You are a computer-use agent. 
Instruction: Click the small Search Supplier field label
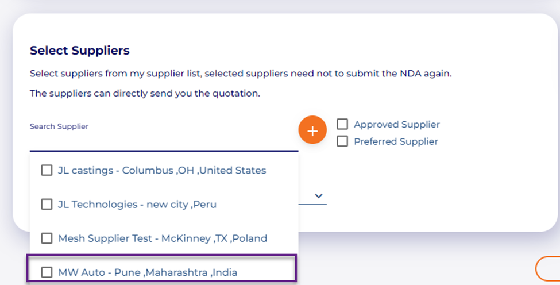(x=59, y=126)
